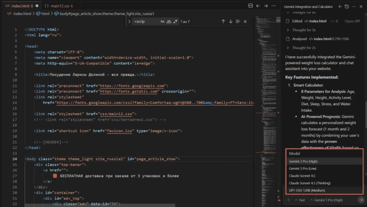Send message with the arrow button
367x207 pixels.
point(361,200)
